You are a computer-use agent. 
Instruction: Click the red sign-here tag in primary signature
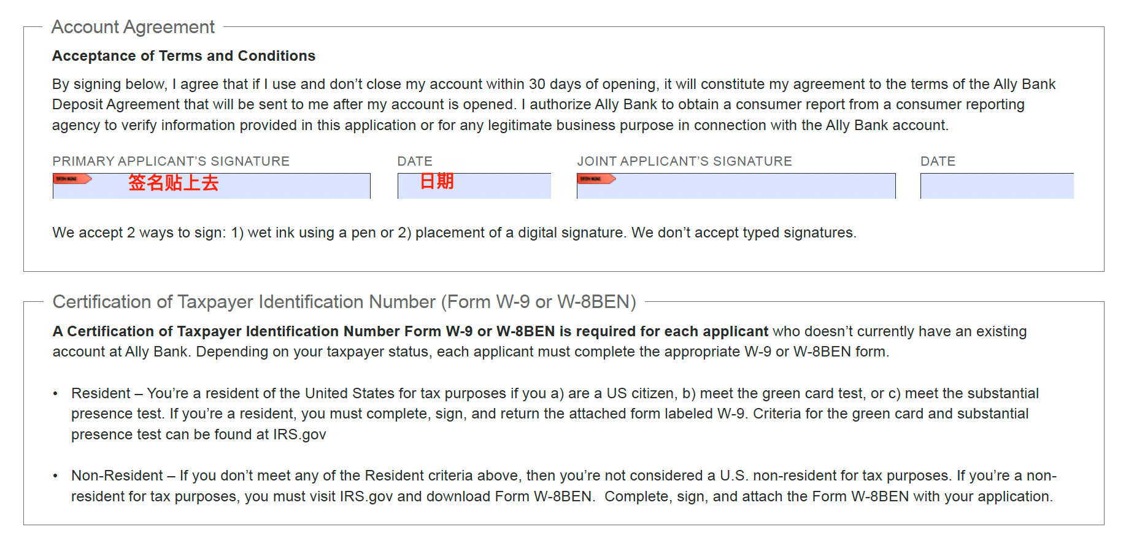[x=72, y=179]
